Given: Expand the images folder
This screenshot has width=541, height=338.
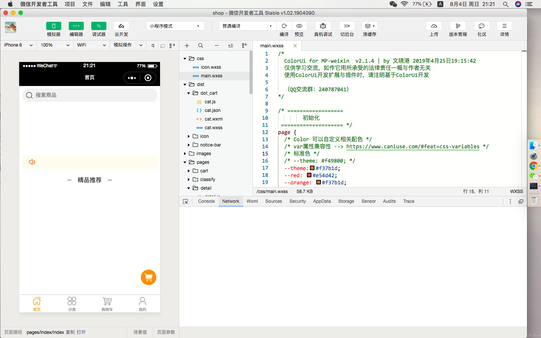Looking at the screenshot, I should point(185,154).
